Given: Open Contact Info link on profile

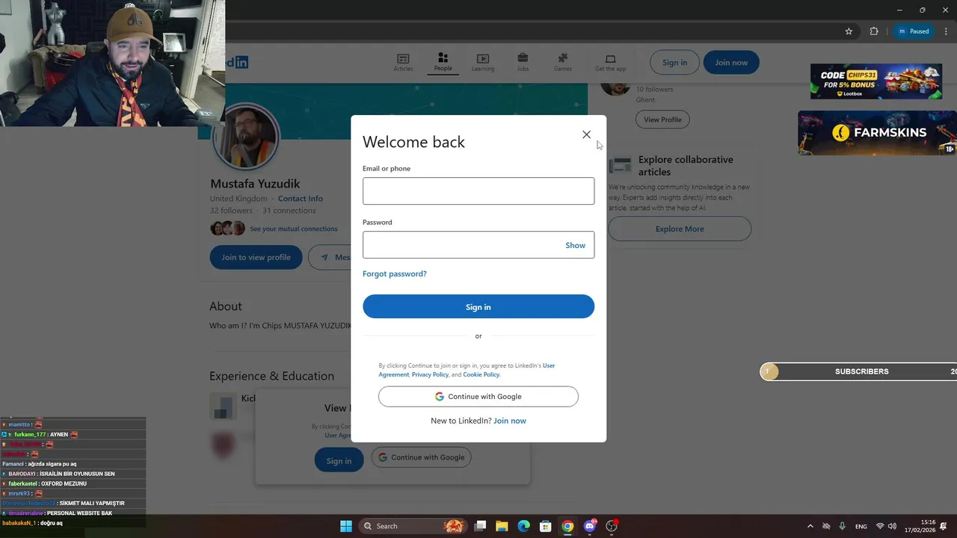Looking at the screenshot, I should tap(301, 199).
